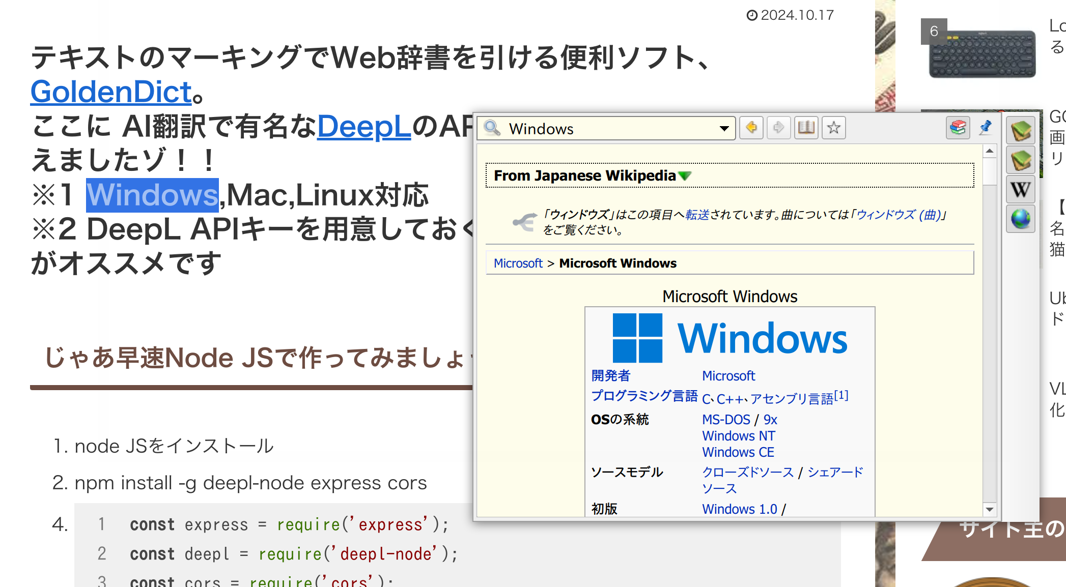Click the clock icon beside the date

752,15
